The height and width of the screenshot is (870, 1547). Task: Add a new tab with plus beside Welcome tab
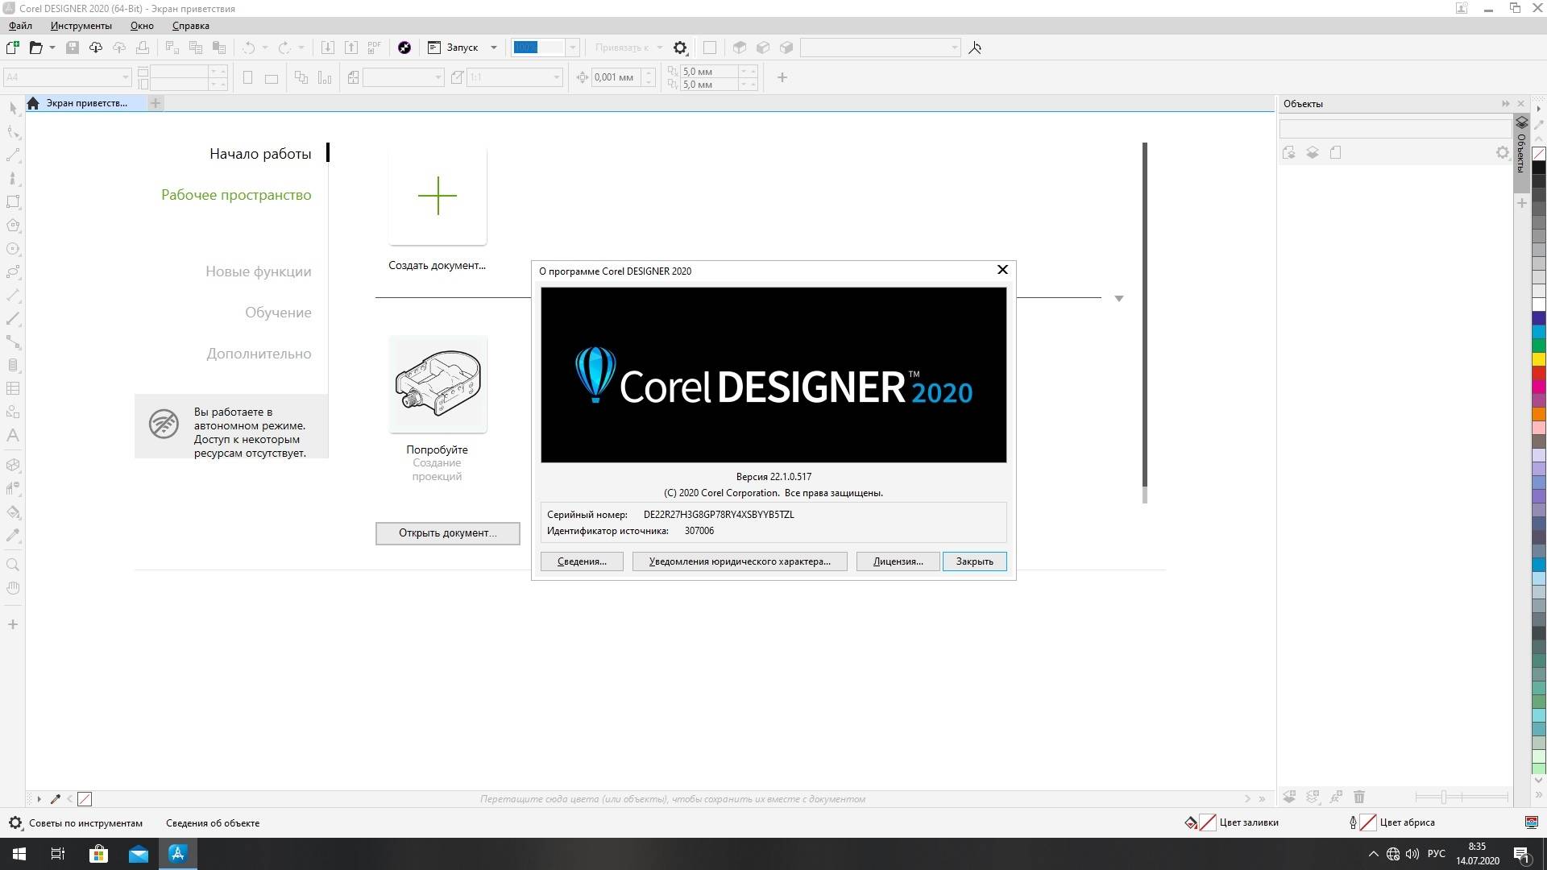tap(156, 103)
